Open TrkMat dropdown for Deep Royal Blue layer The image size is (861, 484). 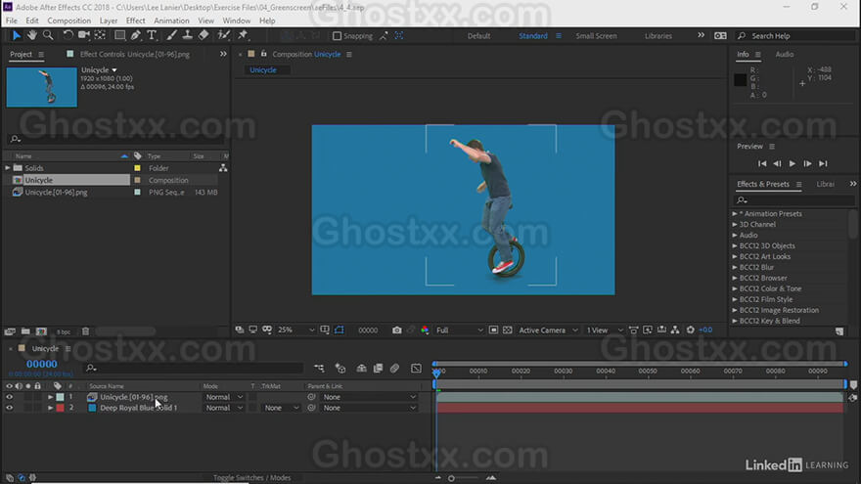(x=281, y=408)
